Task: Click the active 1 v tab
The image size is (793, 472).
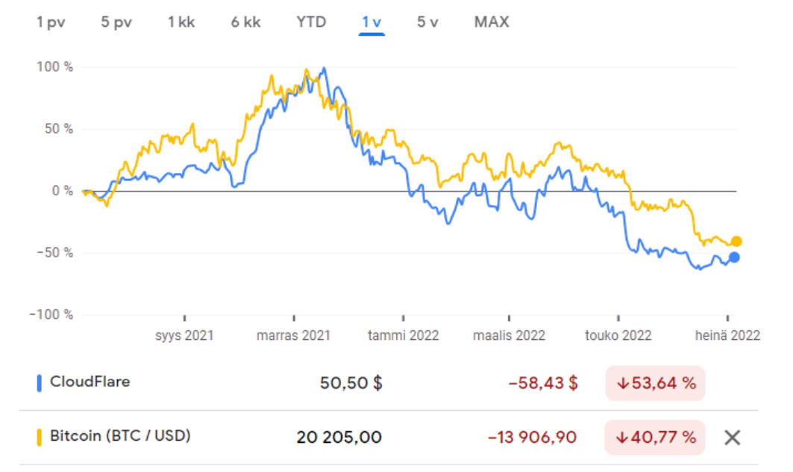Action: 372,22
